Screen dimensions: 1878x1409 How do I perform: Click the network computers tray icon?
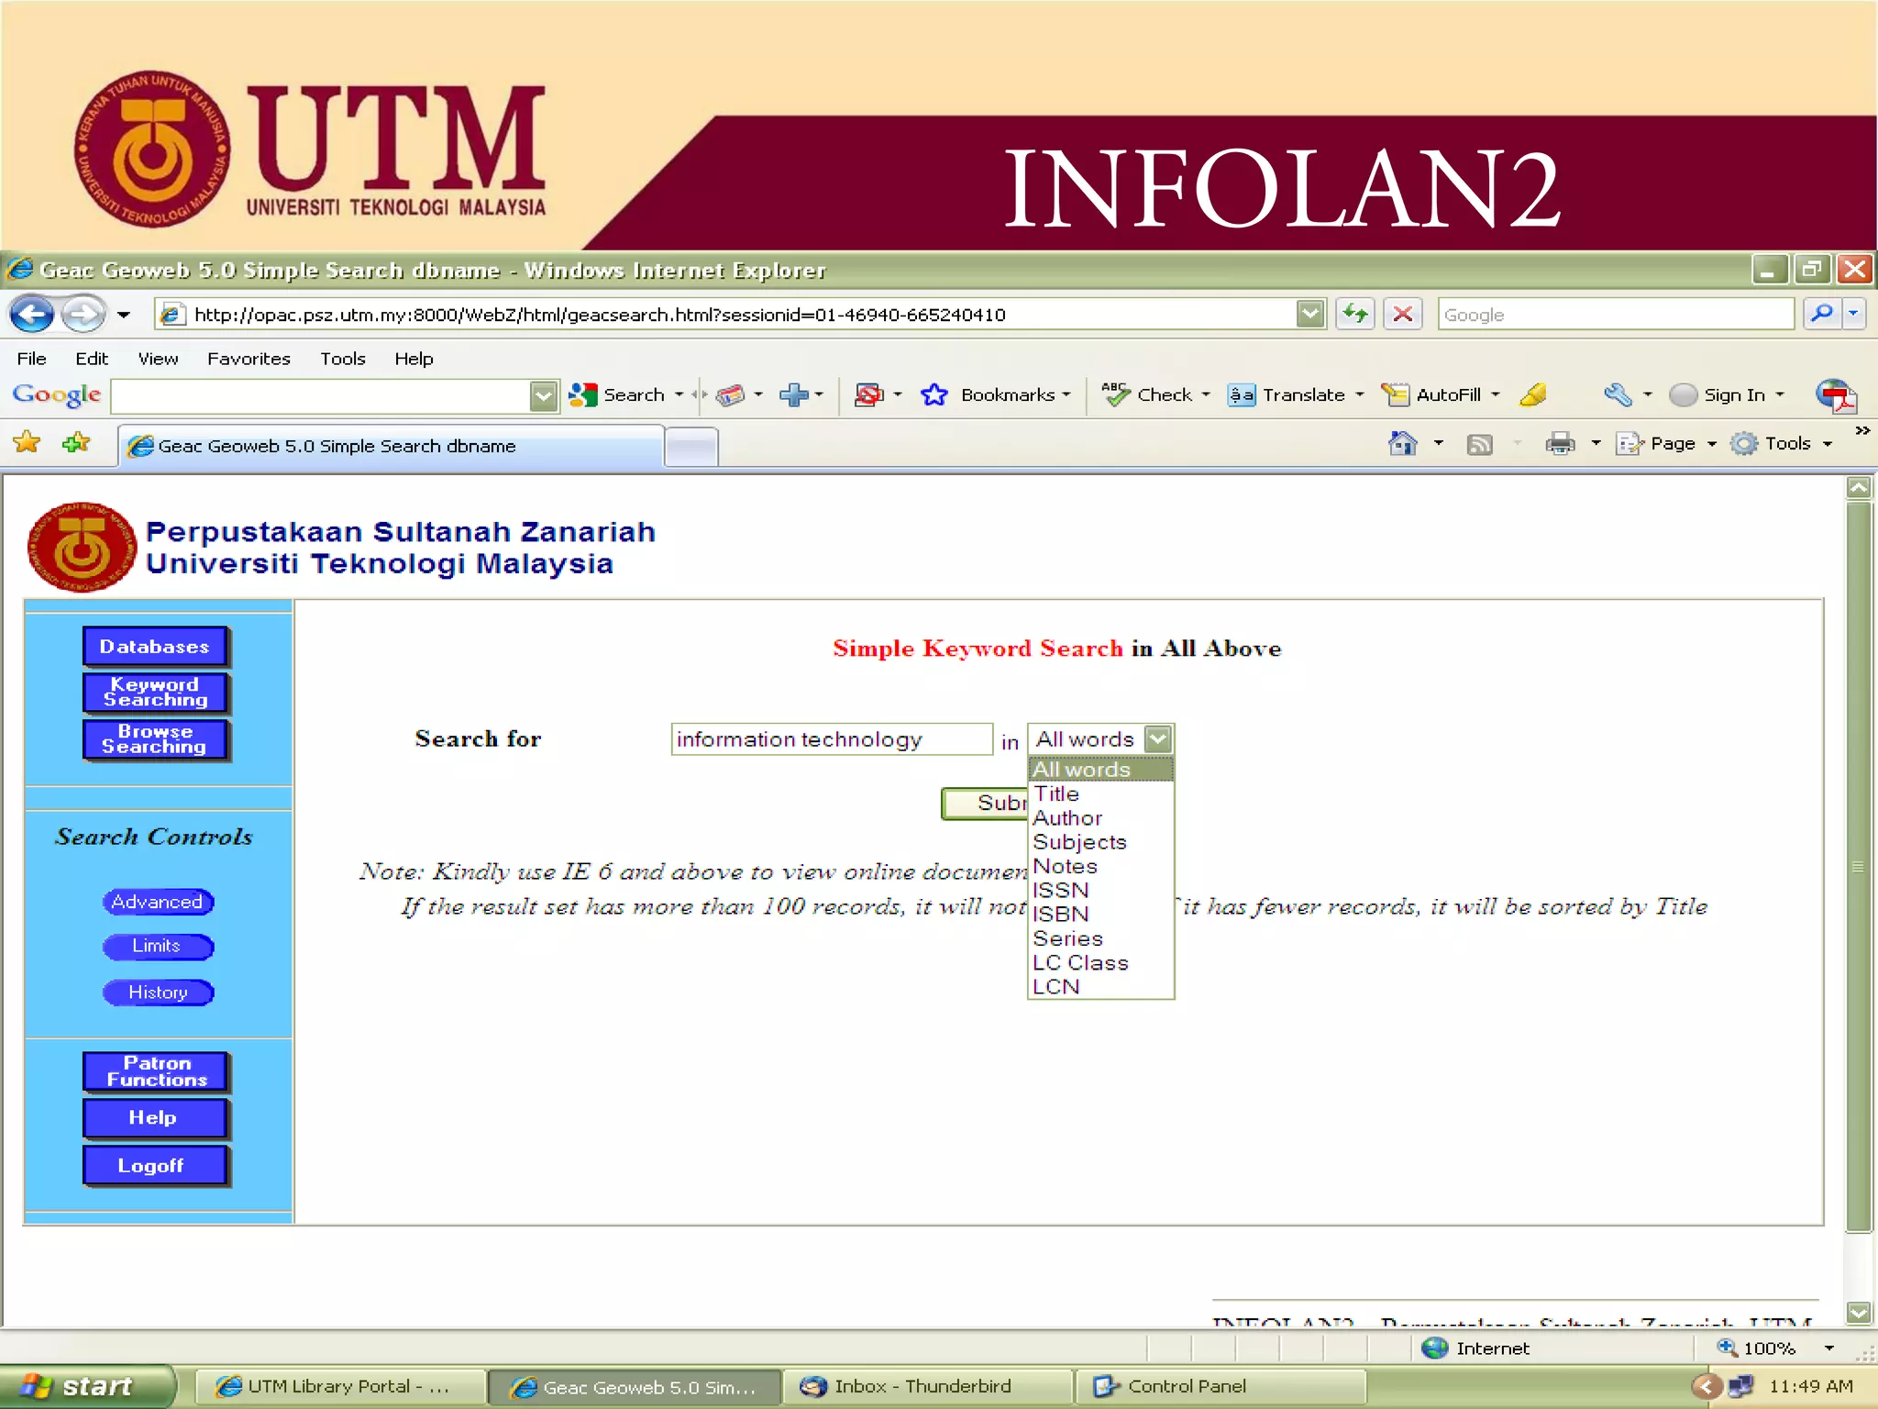(1741, 1386)
